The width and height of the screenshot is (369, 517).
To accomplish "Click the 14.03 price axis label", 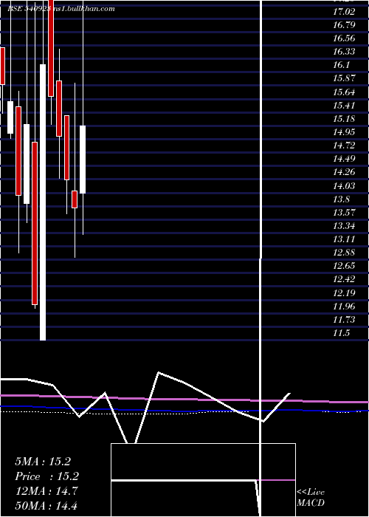I will click(344, 186).
